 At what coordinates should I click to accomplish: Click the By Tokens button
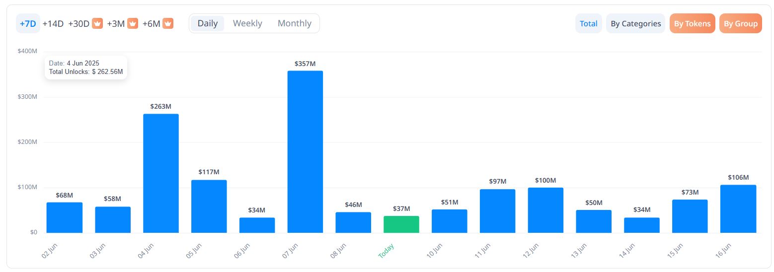[692, 23]
